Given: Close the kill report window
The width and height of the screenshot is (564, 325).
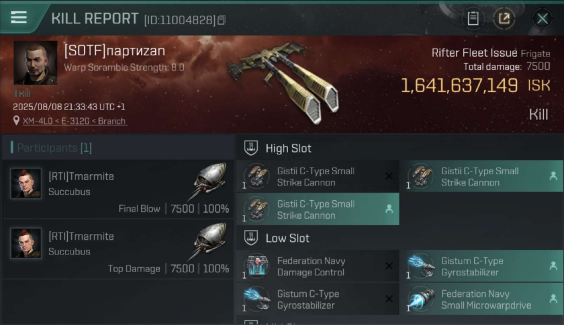Looking at the screenshot, I should (542, 18).
